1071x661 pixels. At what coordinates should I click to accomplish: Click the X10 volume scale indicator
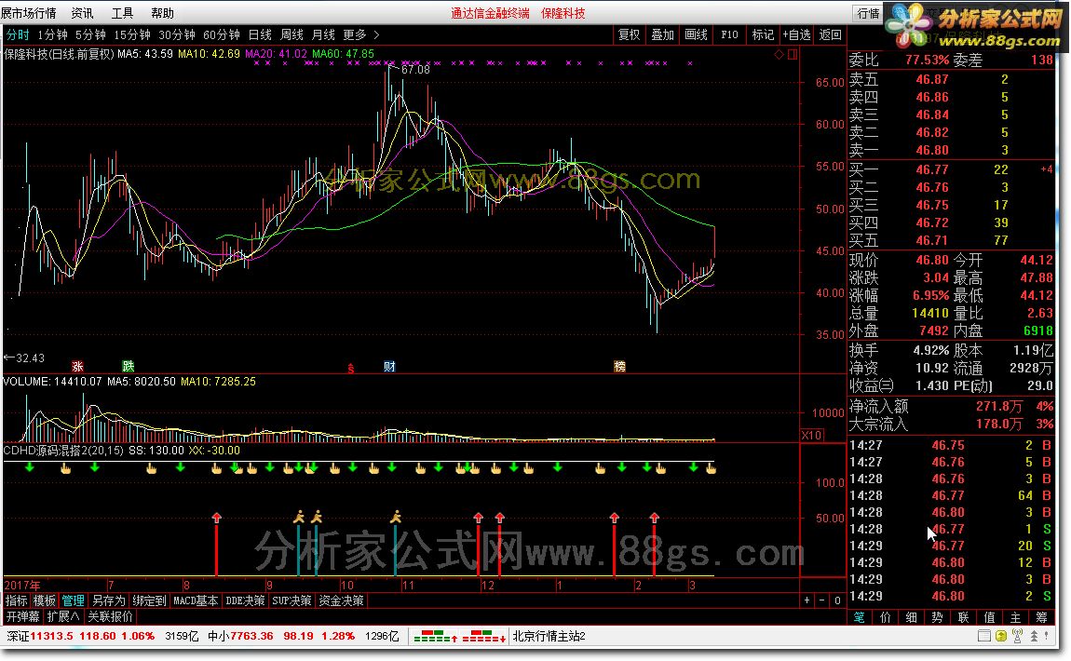click(811, 435)
